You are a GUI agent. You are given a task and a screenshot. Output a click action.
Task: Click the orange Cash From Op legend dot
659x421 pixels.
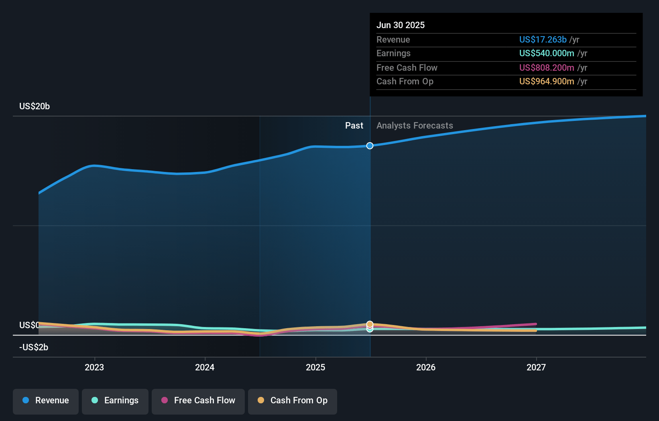click(x=261, y=400)
